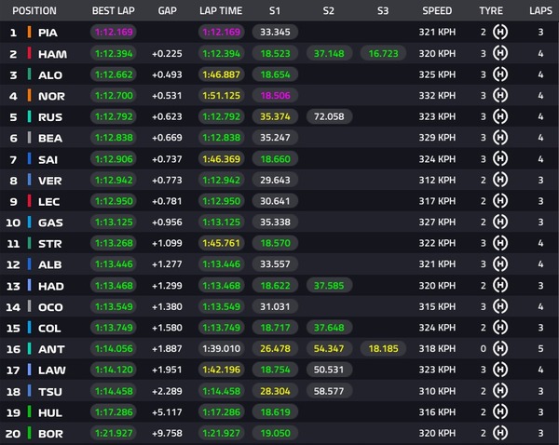Viewport: 559px width, 445px height.
Task: Click HAM's hard tyre compound icon
Action: 501,55
